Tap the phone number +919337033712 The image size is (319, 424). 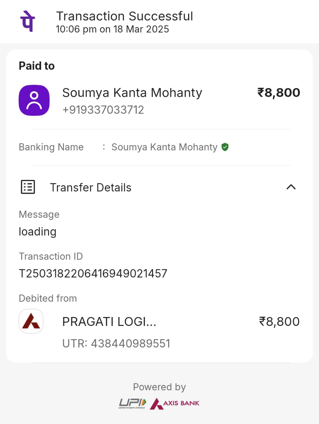pos(103,110)
